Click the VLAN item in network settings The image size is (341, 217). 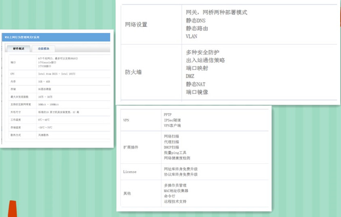click(192, 36)
